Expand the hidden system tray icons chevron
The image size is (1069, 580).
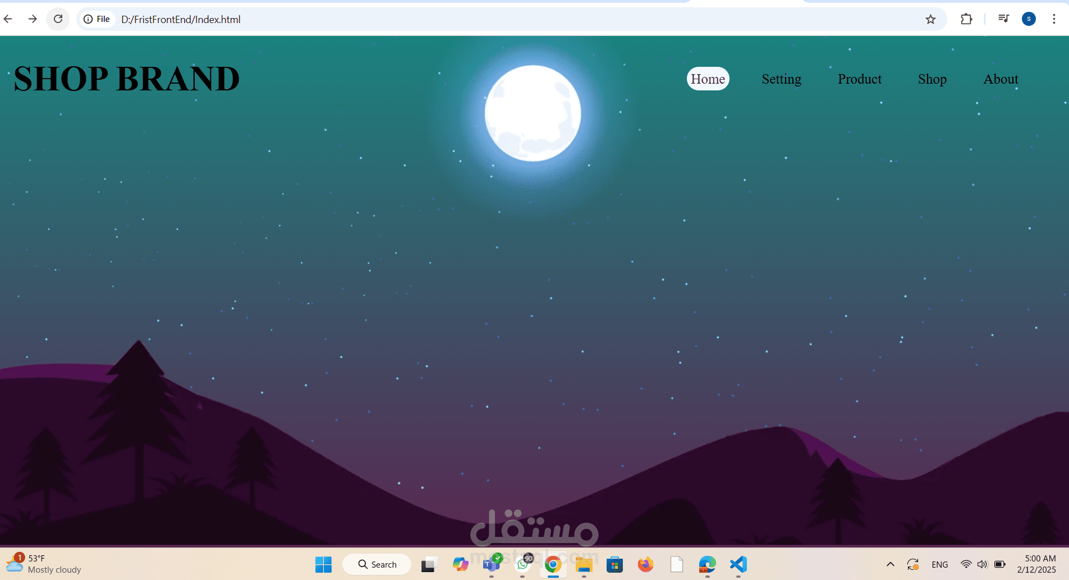(x=890, y=564)
